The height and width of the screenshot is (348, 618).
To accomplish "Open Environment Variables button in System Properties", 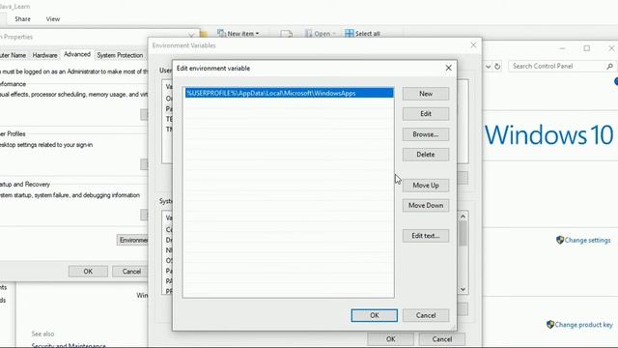I will [x=133, y=240].
